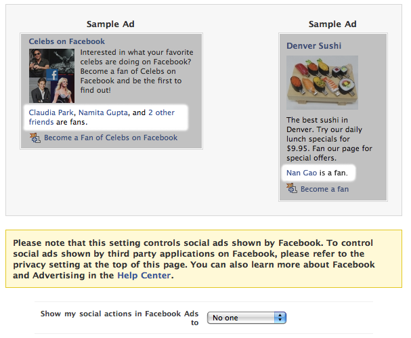Visit Claudia Park's profile link
Viewport: 411px width, 338px height.
point(51,112)
